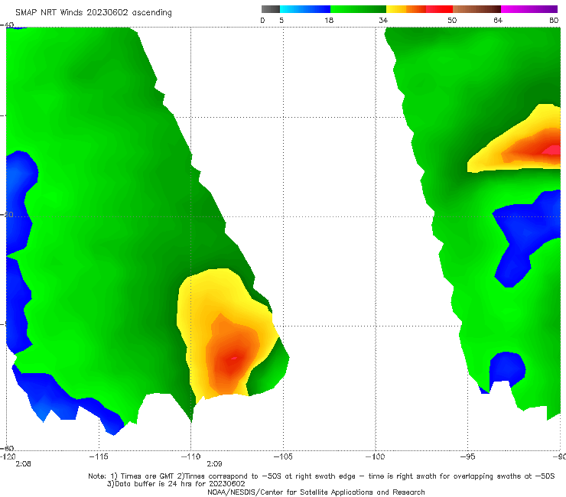Click the colorbar label '18'

coord(329,20)
